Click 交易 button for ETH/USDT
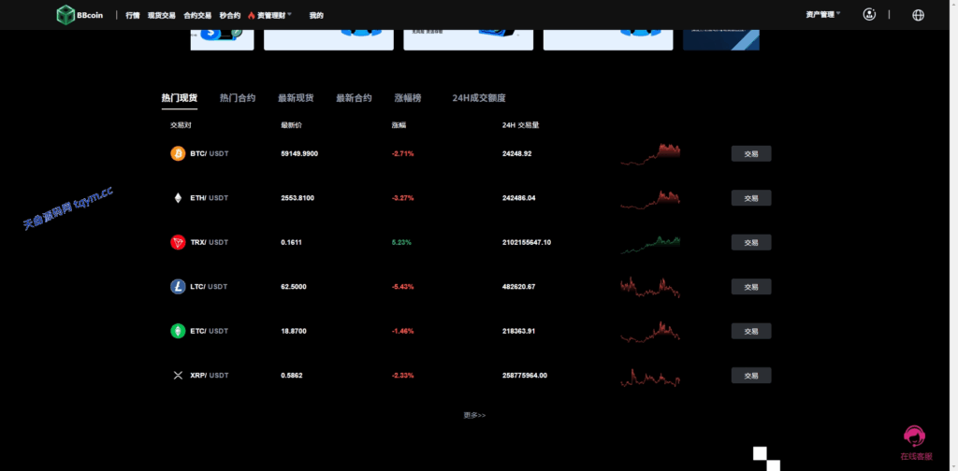This screenshot has width=958, height=471. (751, 198)
